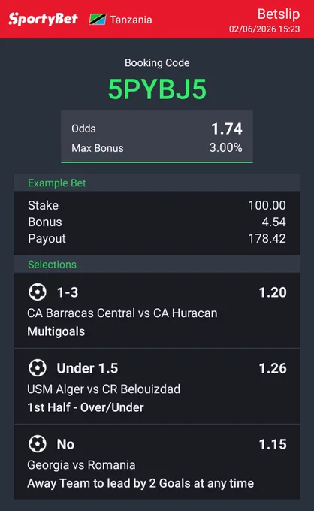This screenshot has width=314, height=511.
Task: Select the booking code 5PYBJ5
Action: click(x=157, y=89)
